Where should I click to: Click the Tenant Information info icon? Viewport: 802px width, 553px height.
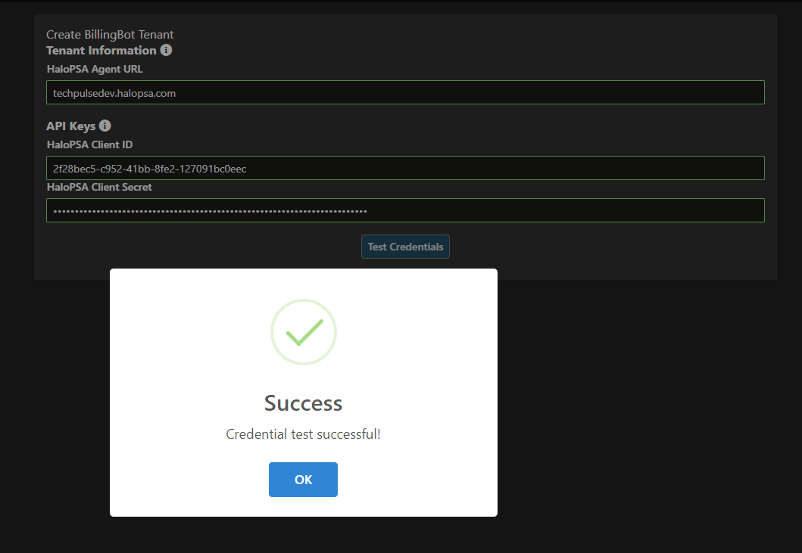166,50
